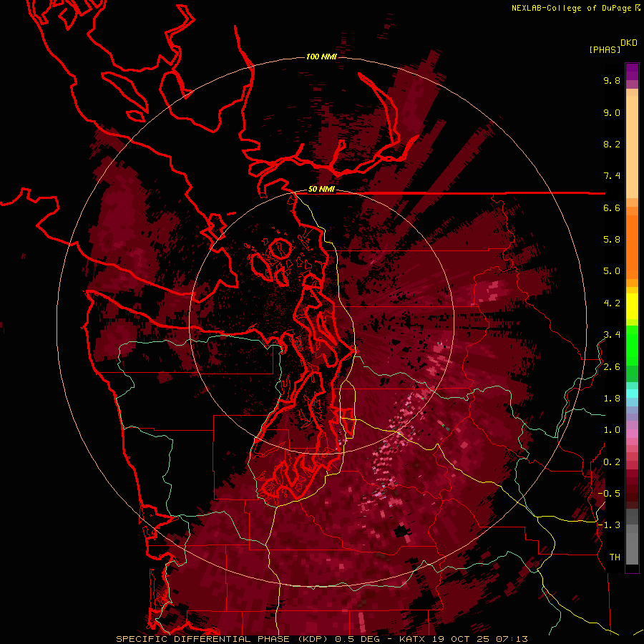The height and width of the screenshot is (644, 644).
Task: Click the 5.8 value on the scale
Action: tap(612, 240)
